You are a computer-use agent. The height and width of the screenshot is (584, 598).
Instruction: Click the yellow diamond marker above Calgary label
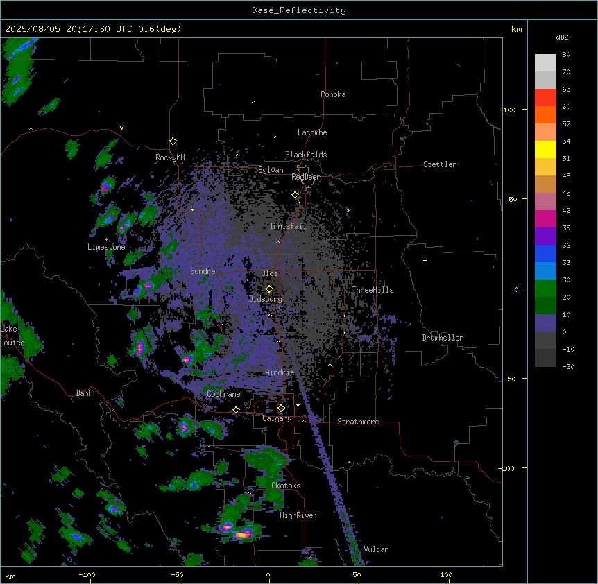(281, 409)
